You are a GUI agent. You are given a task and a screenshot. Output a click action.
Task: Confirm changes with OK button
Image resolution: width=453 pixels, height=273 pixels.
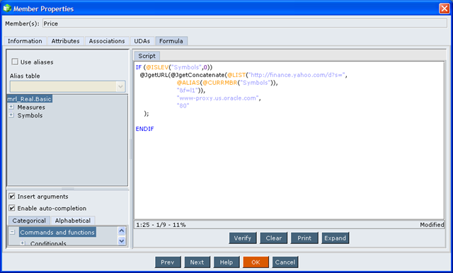256,262
